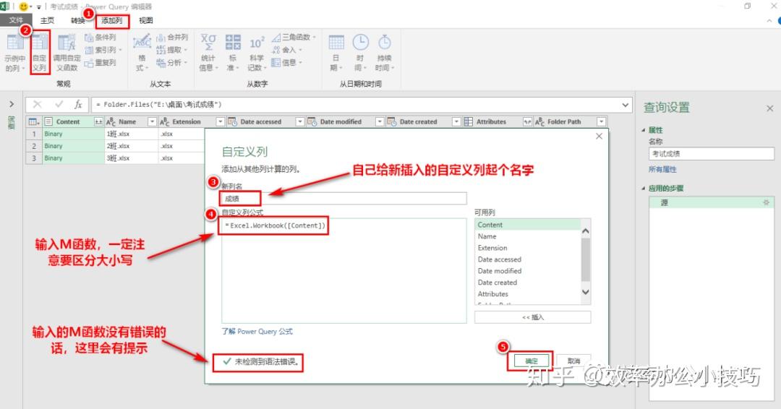Image resolution: width=781 pixels, height=409 pixels.
Task: Select Extension in available columns list
Action: (x=528, y=248)
